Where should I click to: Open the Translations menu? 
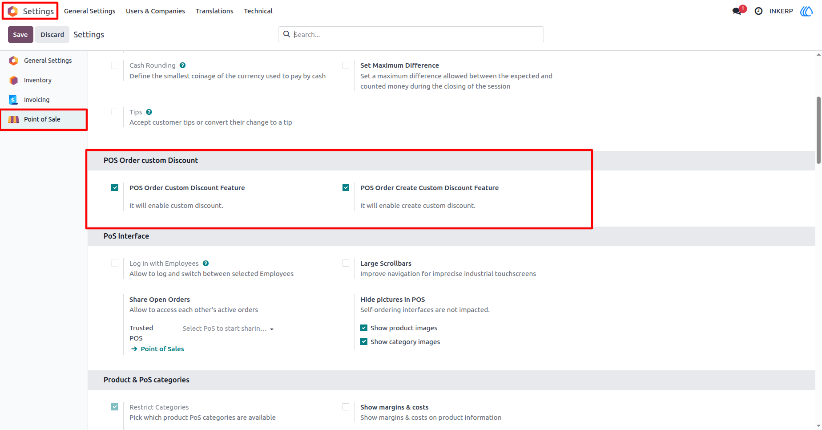coord(214,11)
